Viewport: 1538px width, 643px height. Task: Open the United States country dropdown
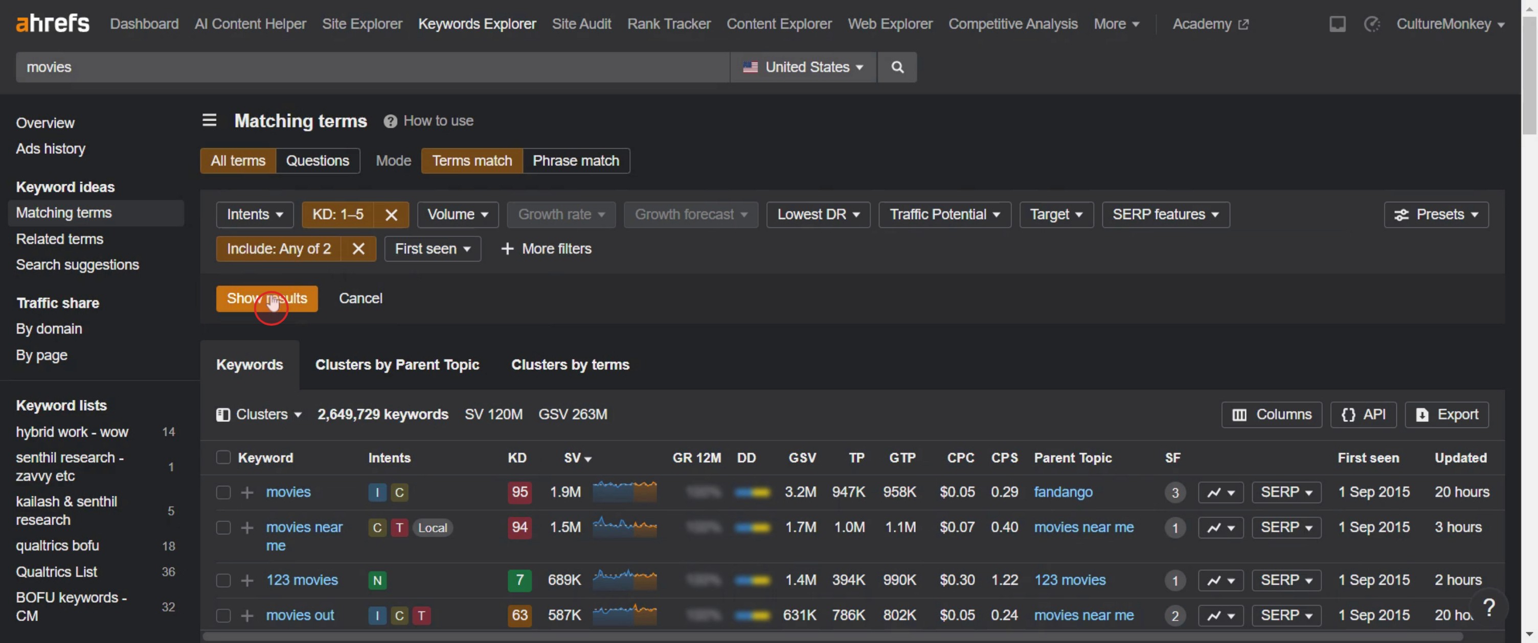point(803,67)
